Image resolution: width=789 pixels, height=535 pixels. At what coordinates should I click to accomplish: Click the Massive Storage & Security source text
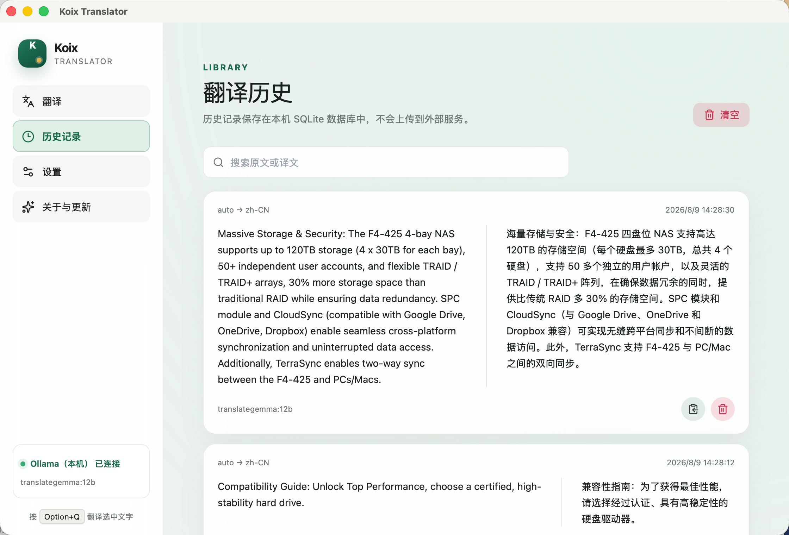coord(342,307)
